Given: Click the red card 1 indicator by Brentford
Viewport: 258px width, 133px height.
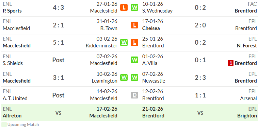Looking at the screenshot, I should pyautogui.click(x=231, y=63).
